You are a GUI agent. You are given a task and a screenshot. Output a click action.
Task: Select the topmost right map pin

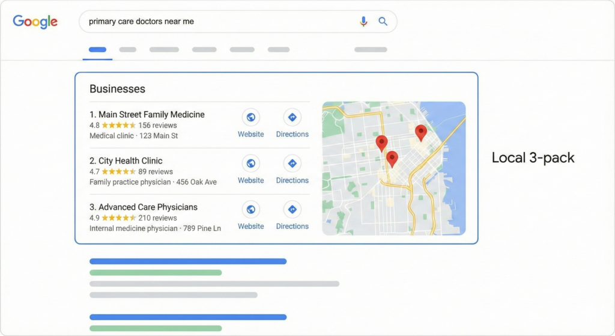pos(420,132)
